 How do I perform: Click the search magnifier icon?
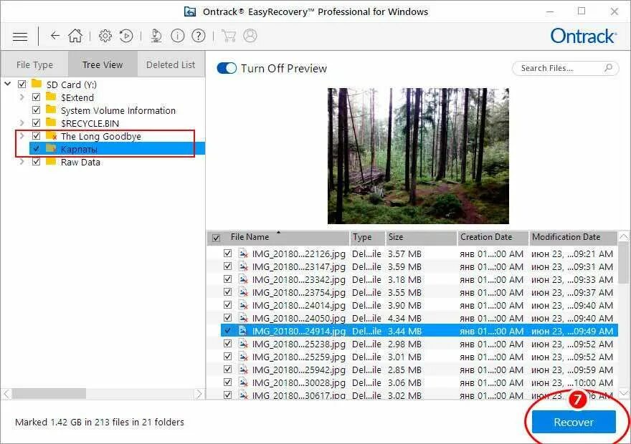click(x=609, y=68)
